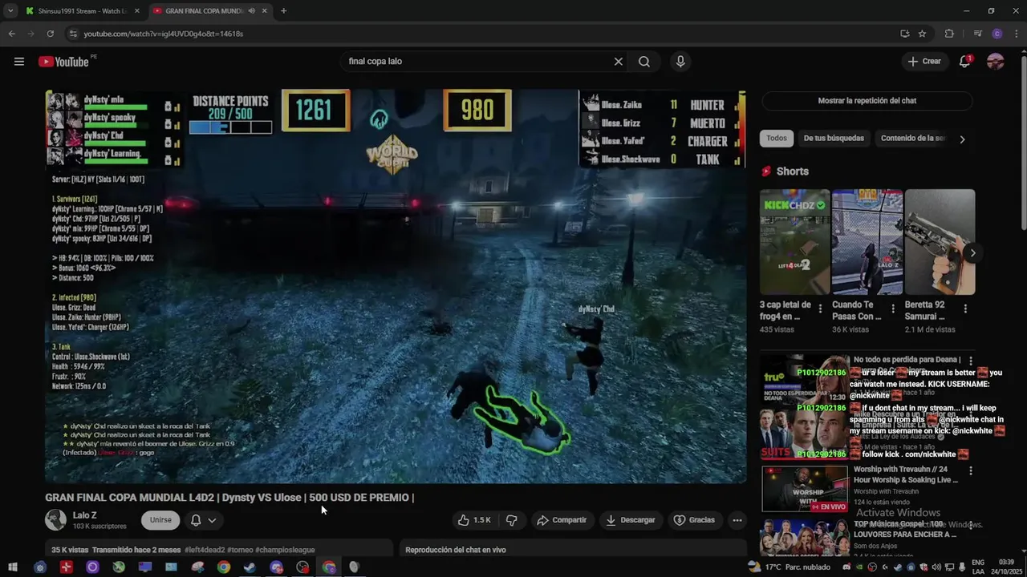The image size is (1027, 577).
Task: Select the Contenido de la serie chip
Action: (x=912, y=138)
